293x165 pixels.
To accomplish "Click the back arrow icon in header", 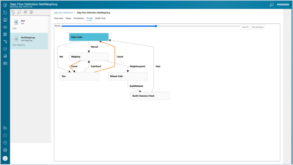I will pyautogui.click(x=5, y=5).
